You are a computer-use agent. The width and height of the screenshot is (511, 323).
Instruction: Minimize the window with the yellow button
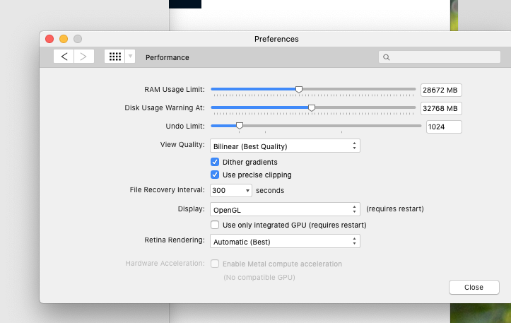pyautogui.click(x=64, y=39)
